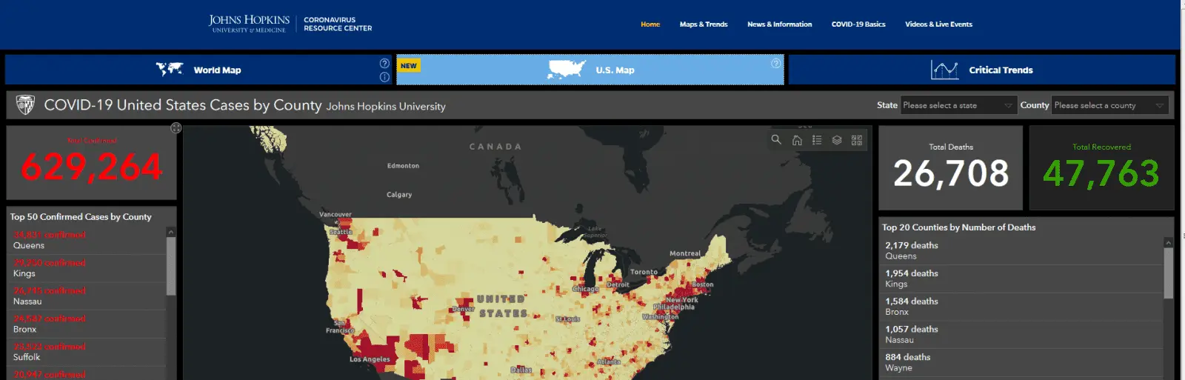Open News & Information menu
The height and width of the screenshot is (380, 1185).
click(779, 24)
